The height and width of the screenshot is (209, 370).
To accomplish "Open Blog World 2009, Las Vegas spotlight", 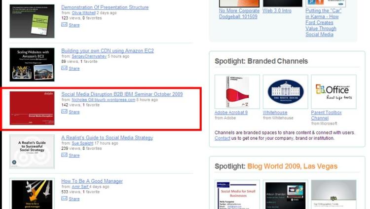I will 293,166.
